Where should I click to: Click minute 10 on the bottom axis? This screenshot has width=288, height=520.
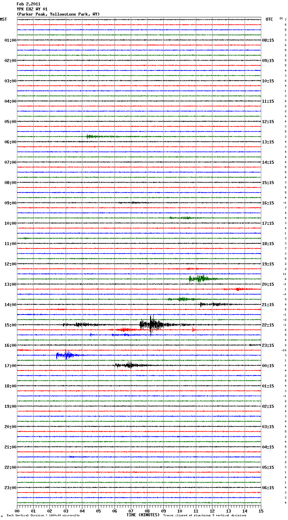(180, 511)
